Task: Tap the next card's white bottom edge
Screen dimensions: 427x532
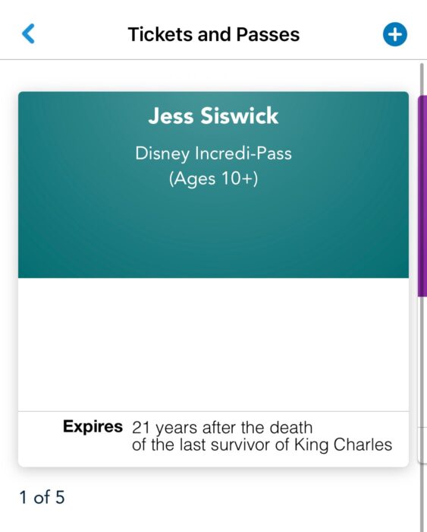Action: coord(423,445)
